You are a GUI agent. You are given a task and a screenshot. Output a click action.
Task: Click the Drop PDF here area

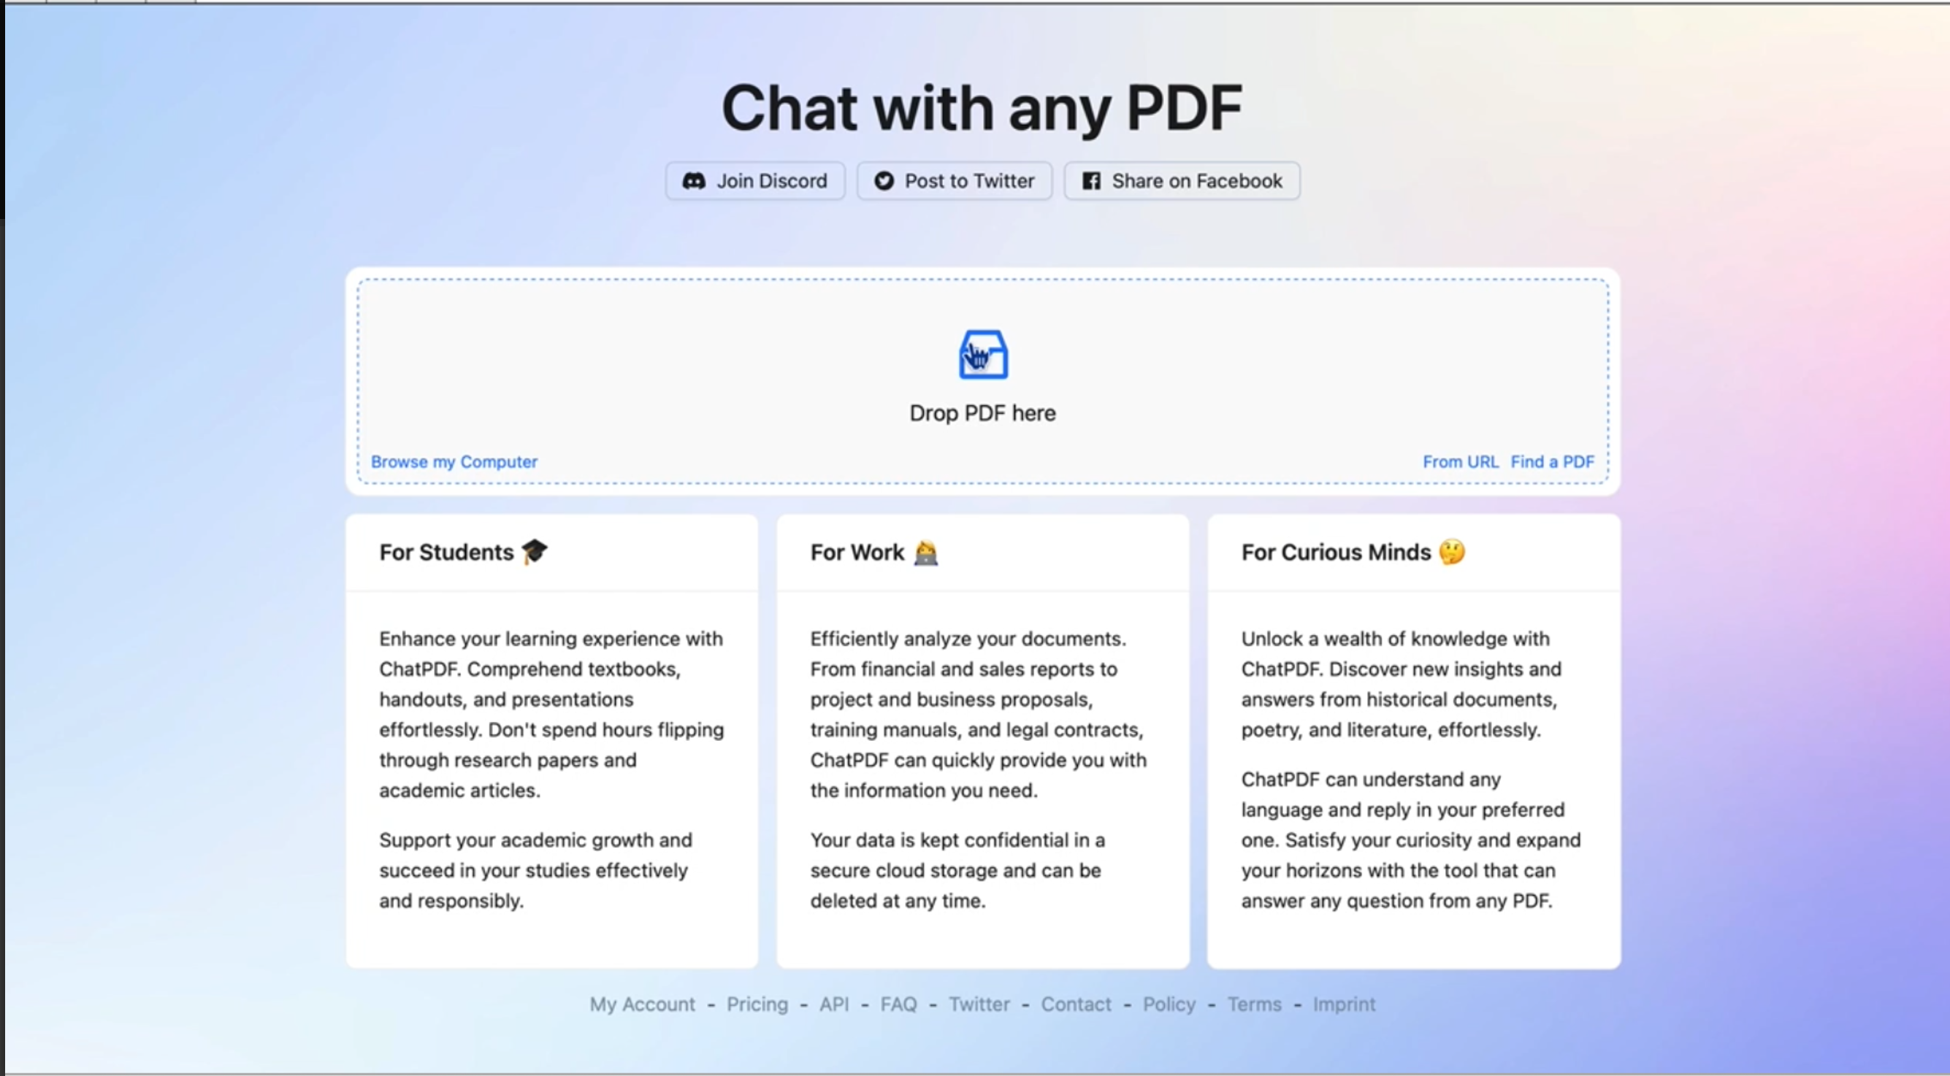tap(982, 413)
